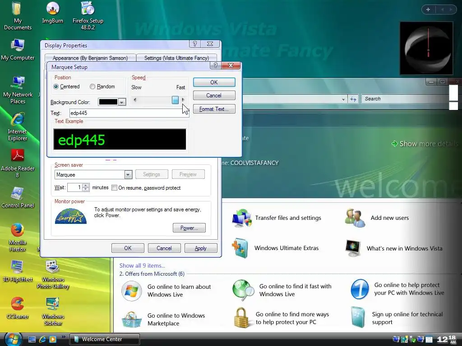Viewport: 462px width, 346px height.
Task: Open Windows Photo Gallery desktop icon
Action: 53,274
